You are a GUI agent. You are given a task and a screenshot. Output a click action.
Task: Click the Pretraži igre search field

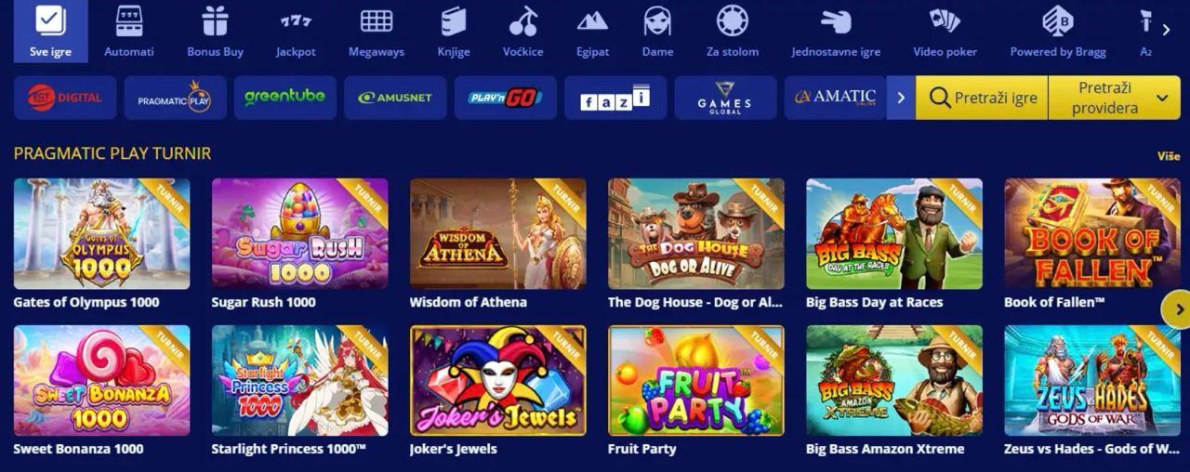coord(982,98)
